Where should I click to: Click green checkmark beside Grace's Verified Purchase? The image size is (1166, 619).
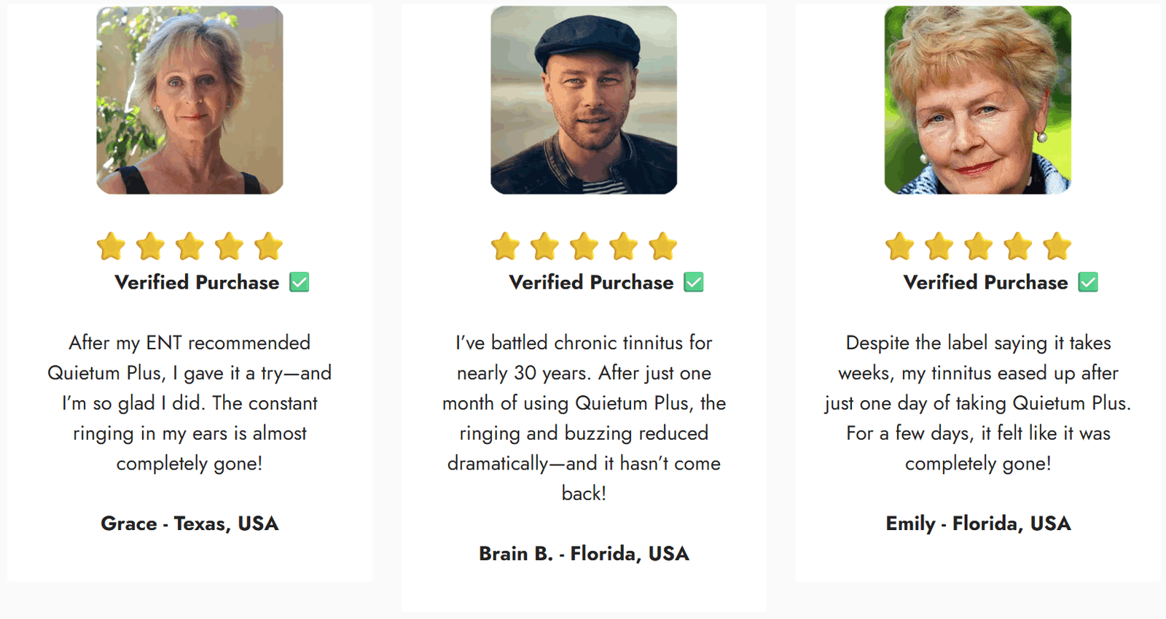tap(300, 282)
